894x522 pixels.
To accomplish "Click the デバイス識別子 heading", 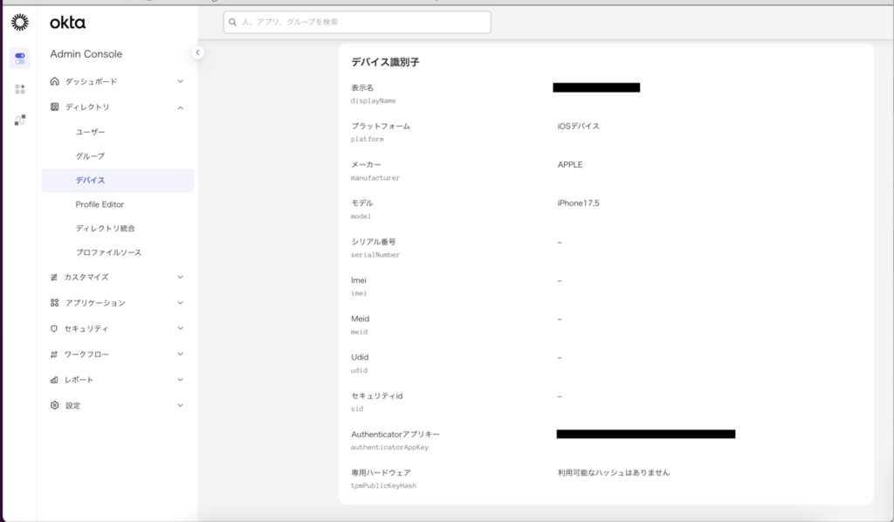I will tap(385, 62).
